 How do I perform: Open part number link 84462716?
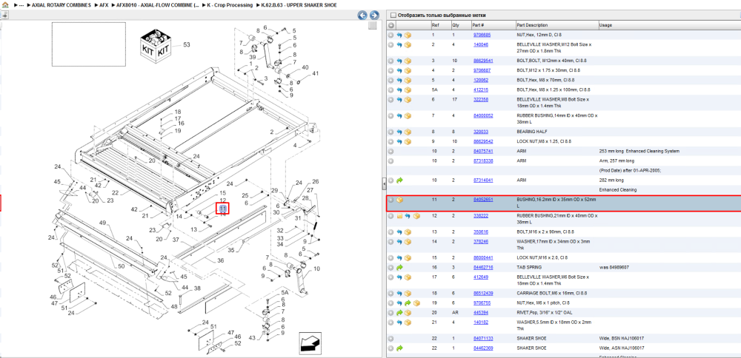click(483, 268)
